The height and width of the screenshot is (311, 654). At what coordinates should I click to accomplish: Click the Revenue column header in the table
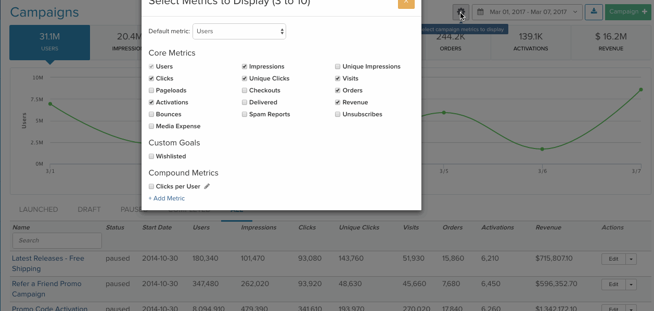(548, 227)
